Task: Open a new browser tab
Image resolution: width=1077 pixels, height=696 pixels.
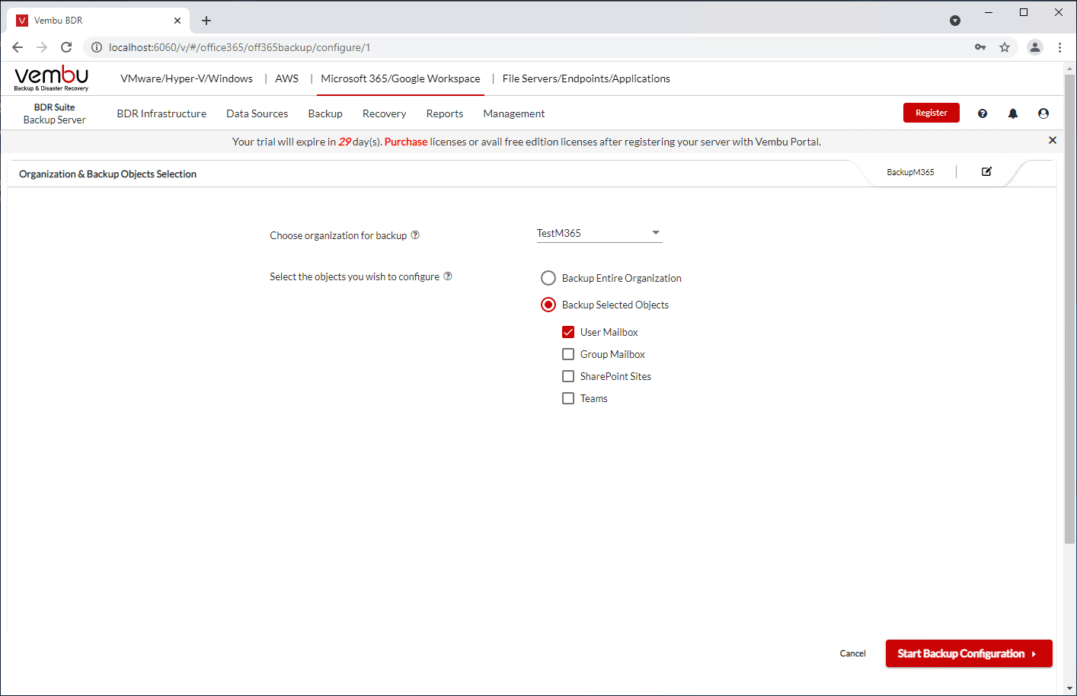Action: [x=206, y=21]
